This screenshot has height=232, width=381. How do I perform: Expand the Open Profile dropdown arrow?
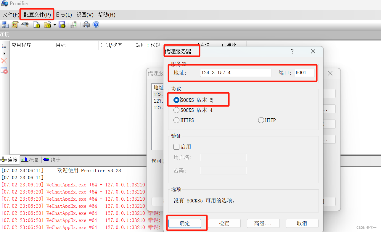pos(54,25)
